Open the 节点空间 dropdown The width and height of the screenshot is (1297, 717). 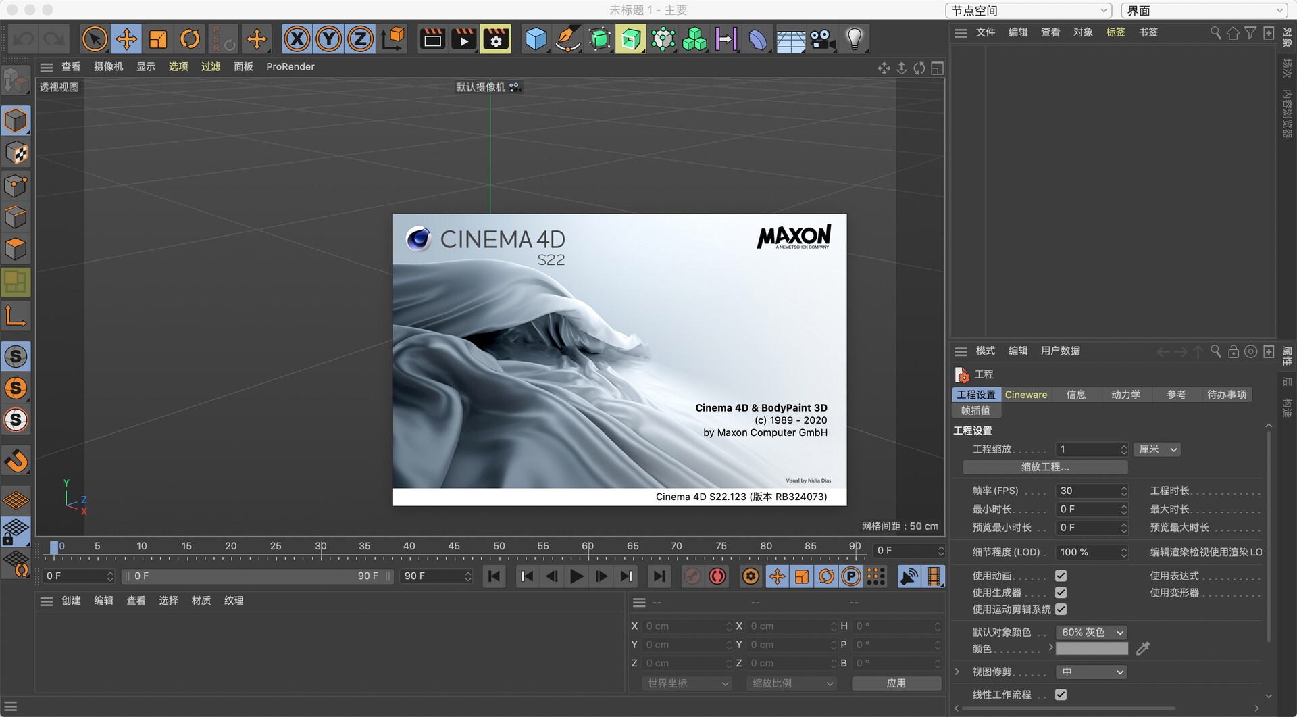pyautogui.click(x=1028, y=10)
